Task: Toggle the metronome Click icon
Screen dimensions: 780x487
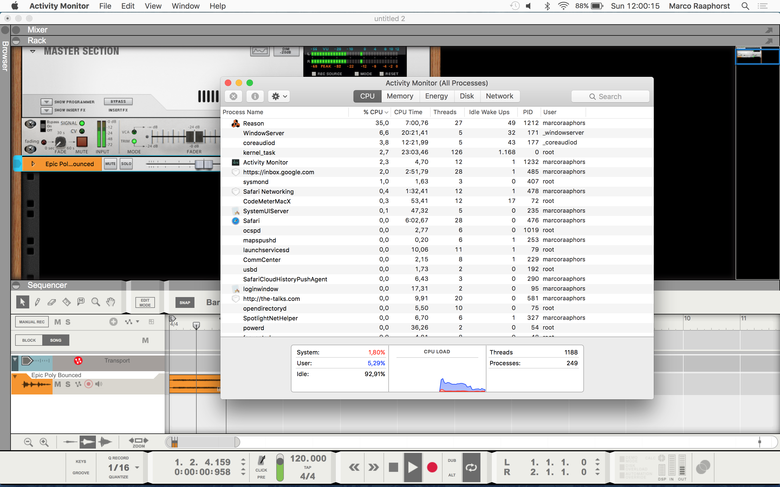Action: point(261,460)
